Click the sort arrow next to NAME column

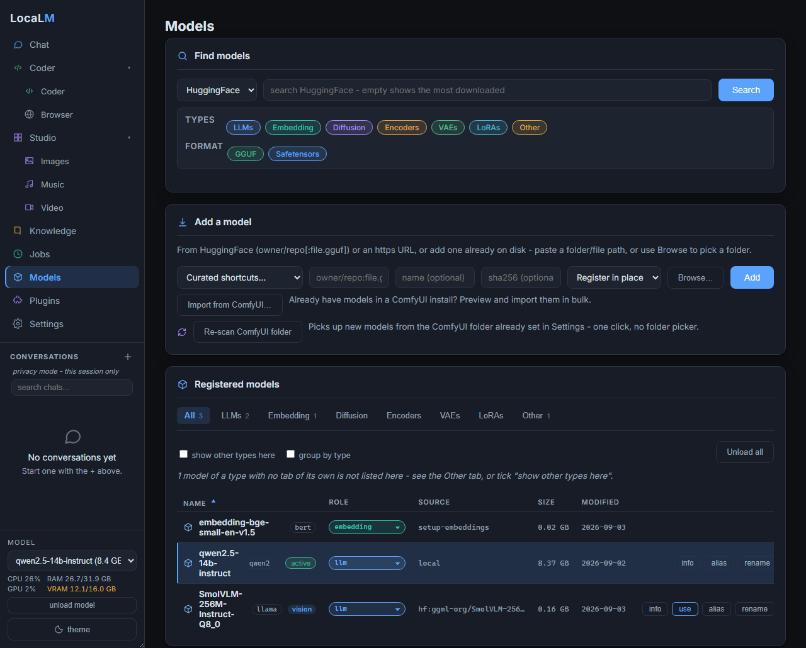[213, 501]
